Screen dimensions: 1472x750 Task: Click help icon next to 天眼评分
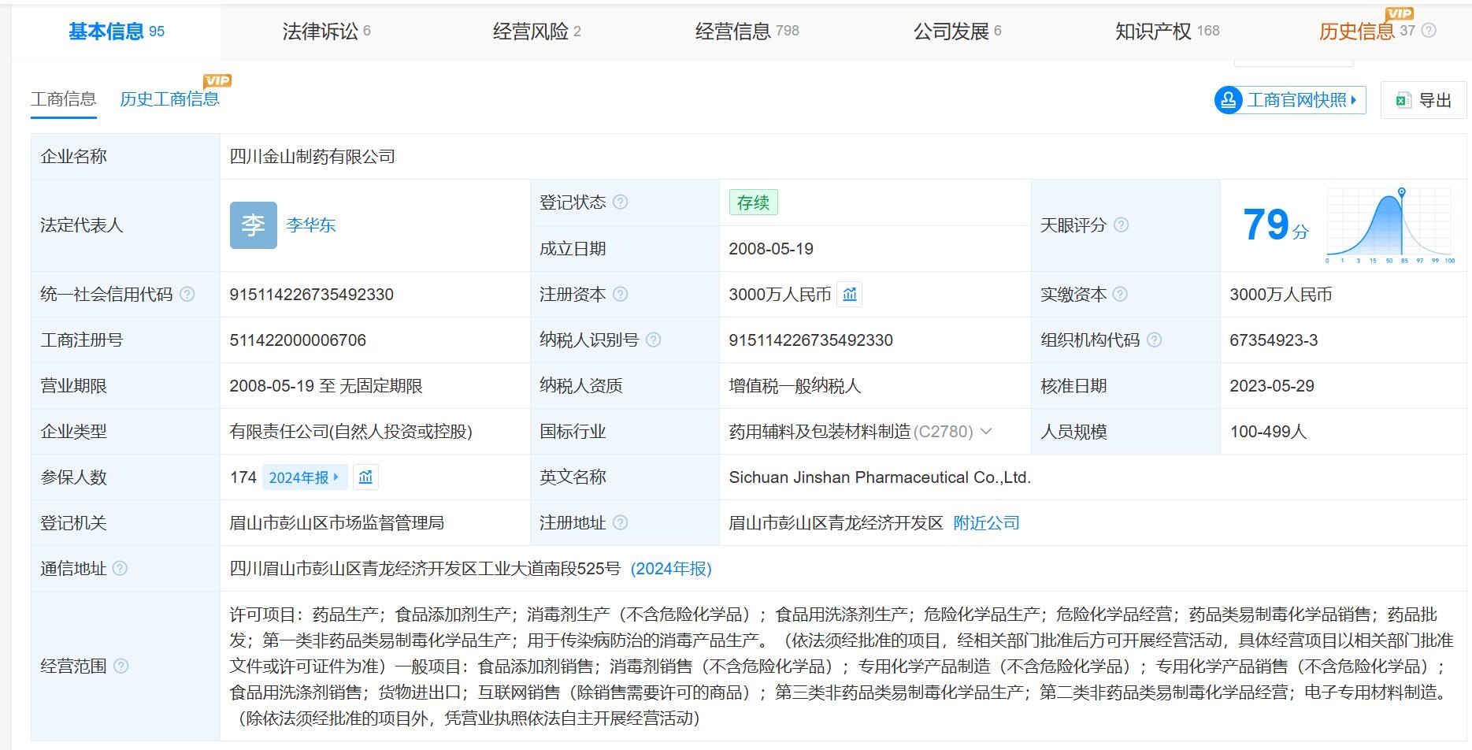pos(1122,225)
